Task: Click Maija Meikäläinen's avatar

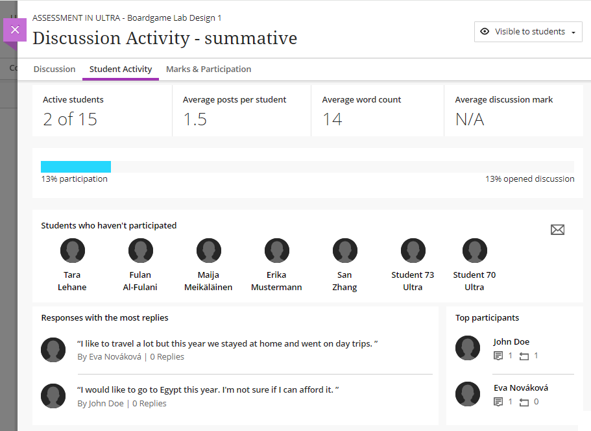Action: click(208, 251)
